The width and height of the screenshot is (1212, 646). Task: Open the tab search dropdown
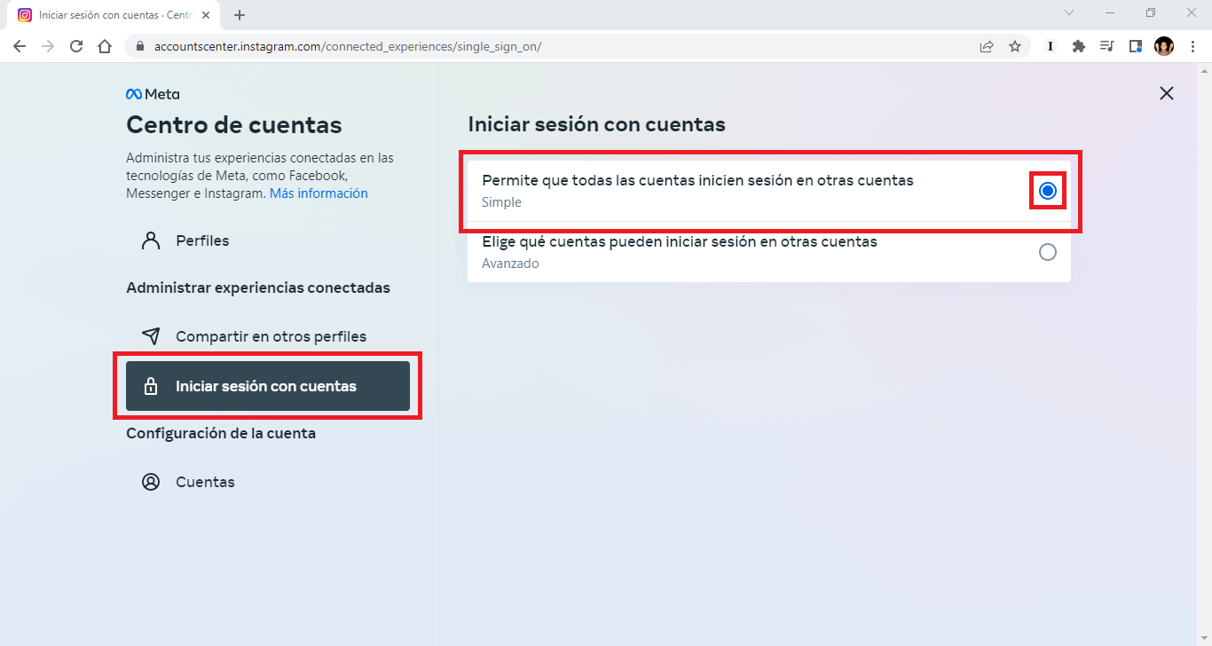(x=1069, y=12)
